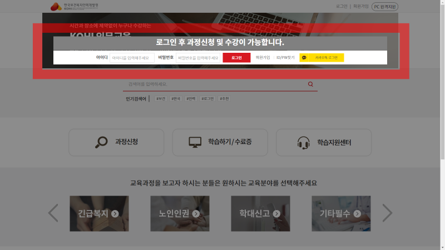This screenshot has height=250, width=445.
Task: Select the #보건 popular keyword tag
Action: (161, 99)
